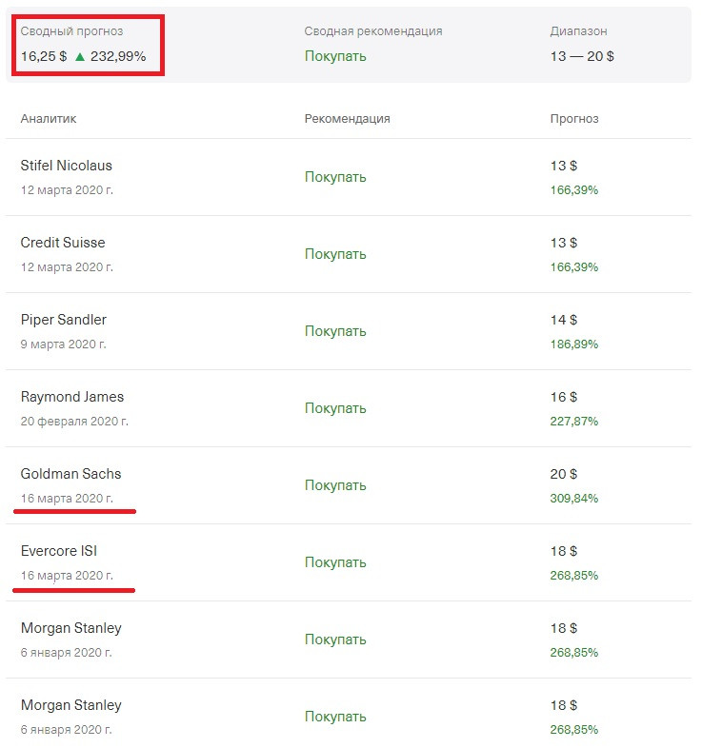Open the Credit Suisse analyst row
The image size is (702, 748).
63,243
